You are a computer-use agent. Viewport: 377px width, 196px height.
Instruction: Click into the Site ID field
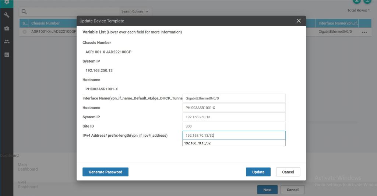234,126
